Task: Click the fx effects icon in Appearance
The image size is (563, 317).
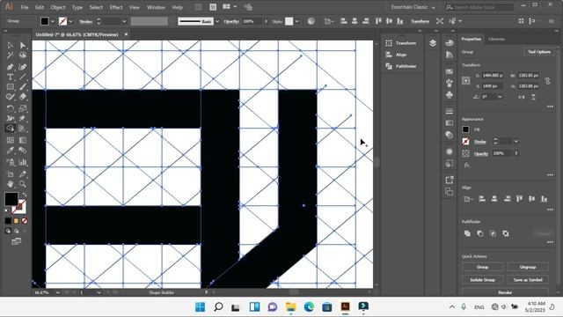Action: click(x=466, y=166)
